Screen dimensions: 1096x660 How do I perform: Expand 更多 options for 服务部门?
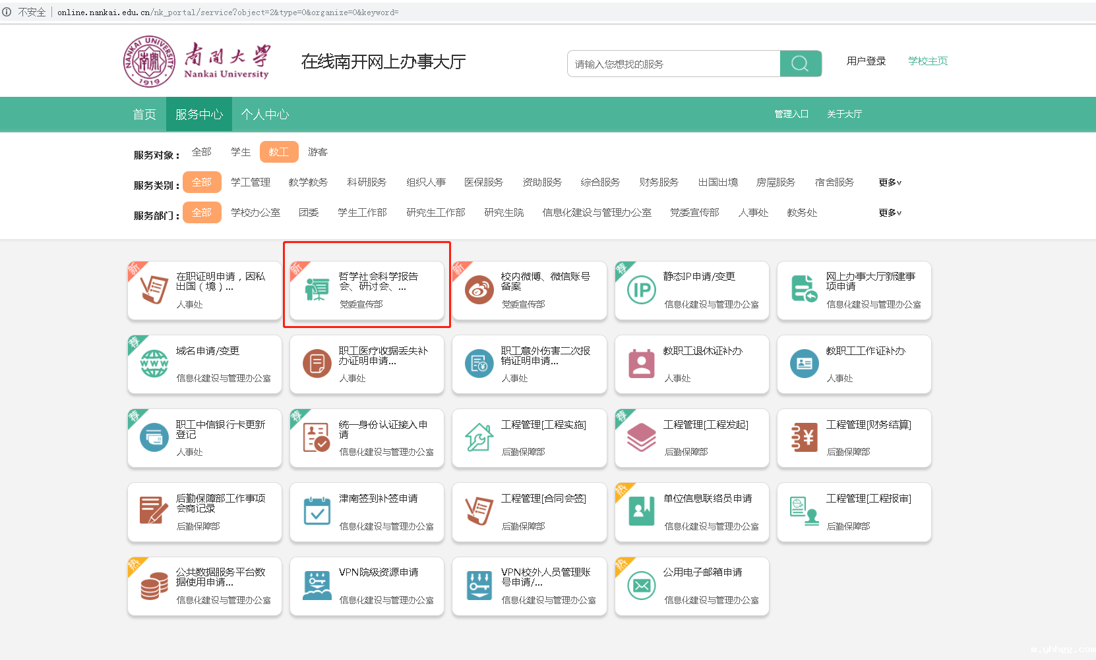888,213
